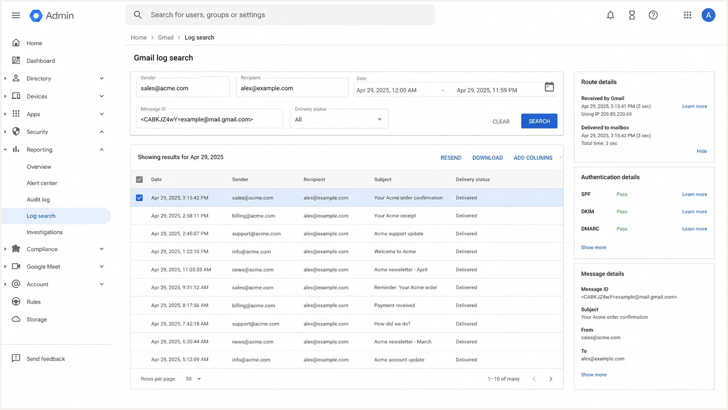
Task: Expand the Google Meet section chevron
Action: pyautogui.click(x=101, y=267)
